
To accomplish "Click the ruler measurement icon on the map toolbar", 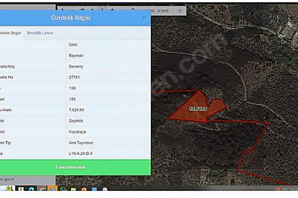I will pos(102,8).
